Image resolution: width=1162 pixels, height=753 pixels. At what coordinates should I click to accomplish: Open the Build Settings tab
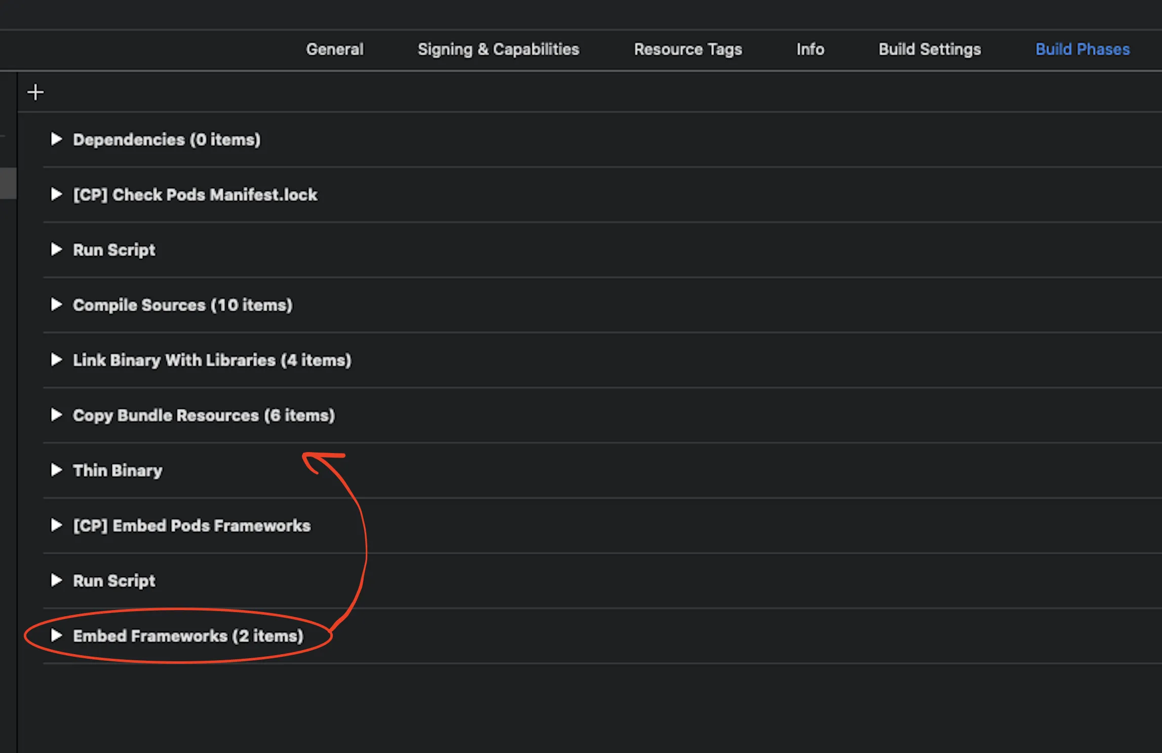click(x=929, y=49)
